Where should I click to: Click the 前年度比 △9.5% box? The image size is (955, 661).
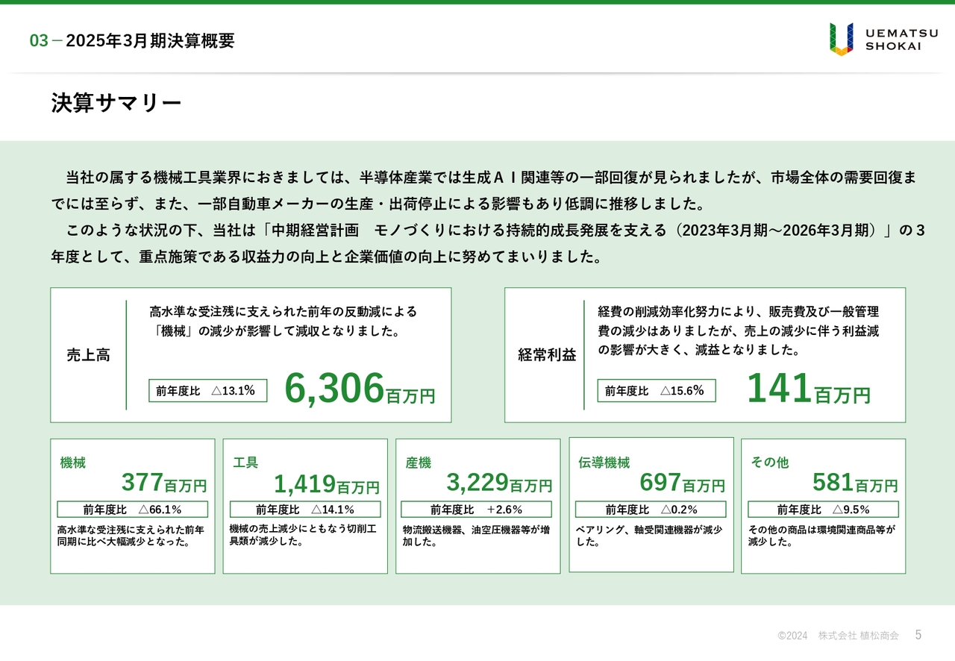click(824, 510)
